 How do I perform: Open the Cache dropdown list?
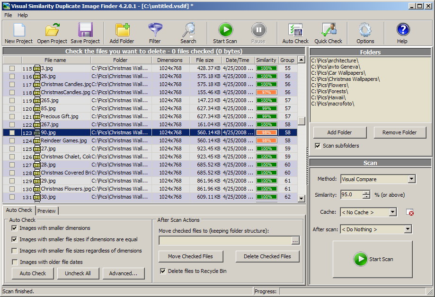point(392,212)
